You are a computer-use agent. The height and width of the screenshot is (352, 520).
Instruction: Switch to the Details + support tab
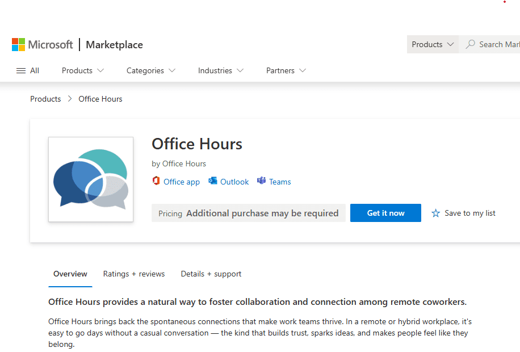(x=211, y=274)
